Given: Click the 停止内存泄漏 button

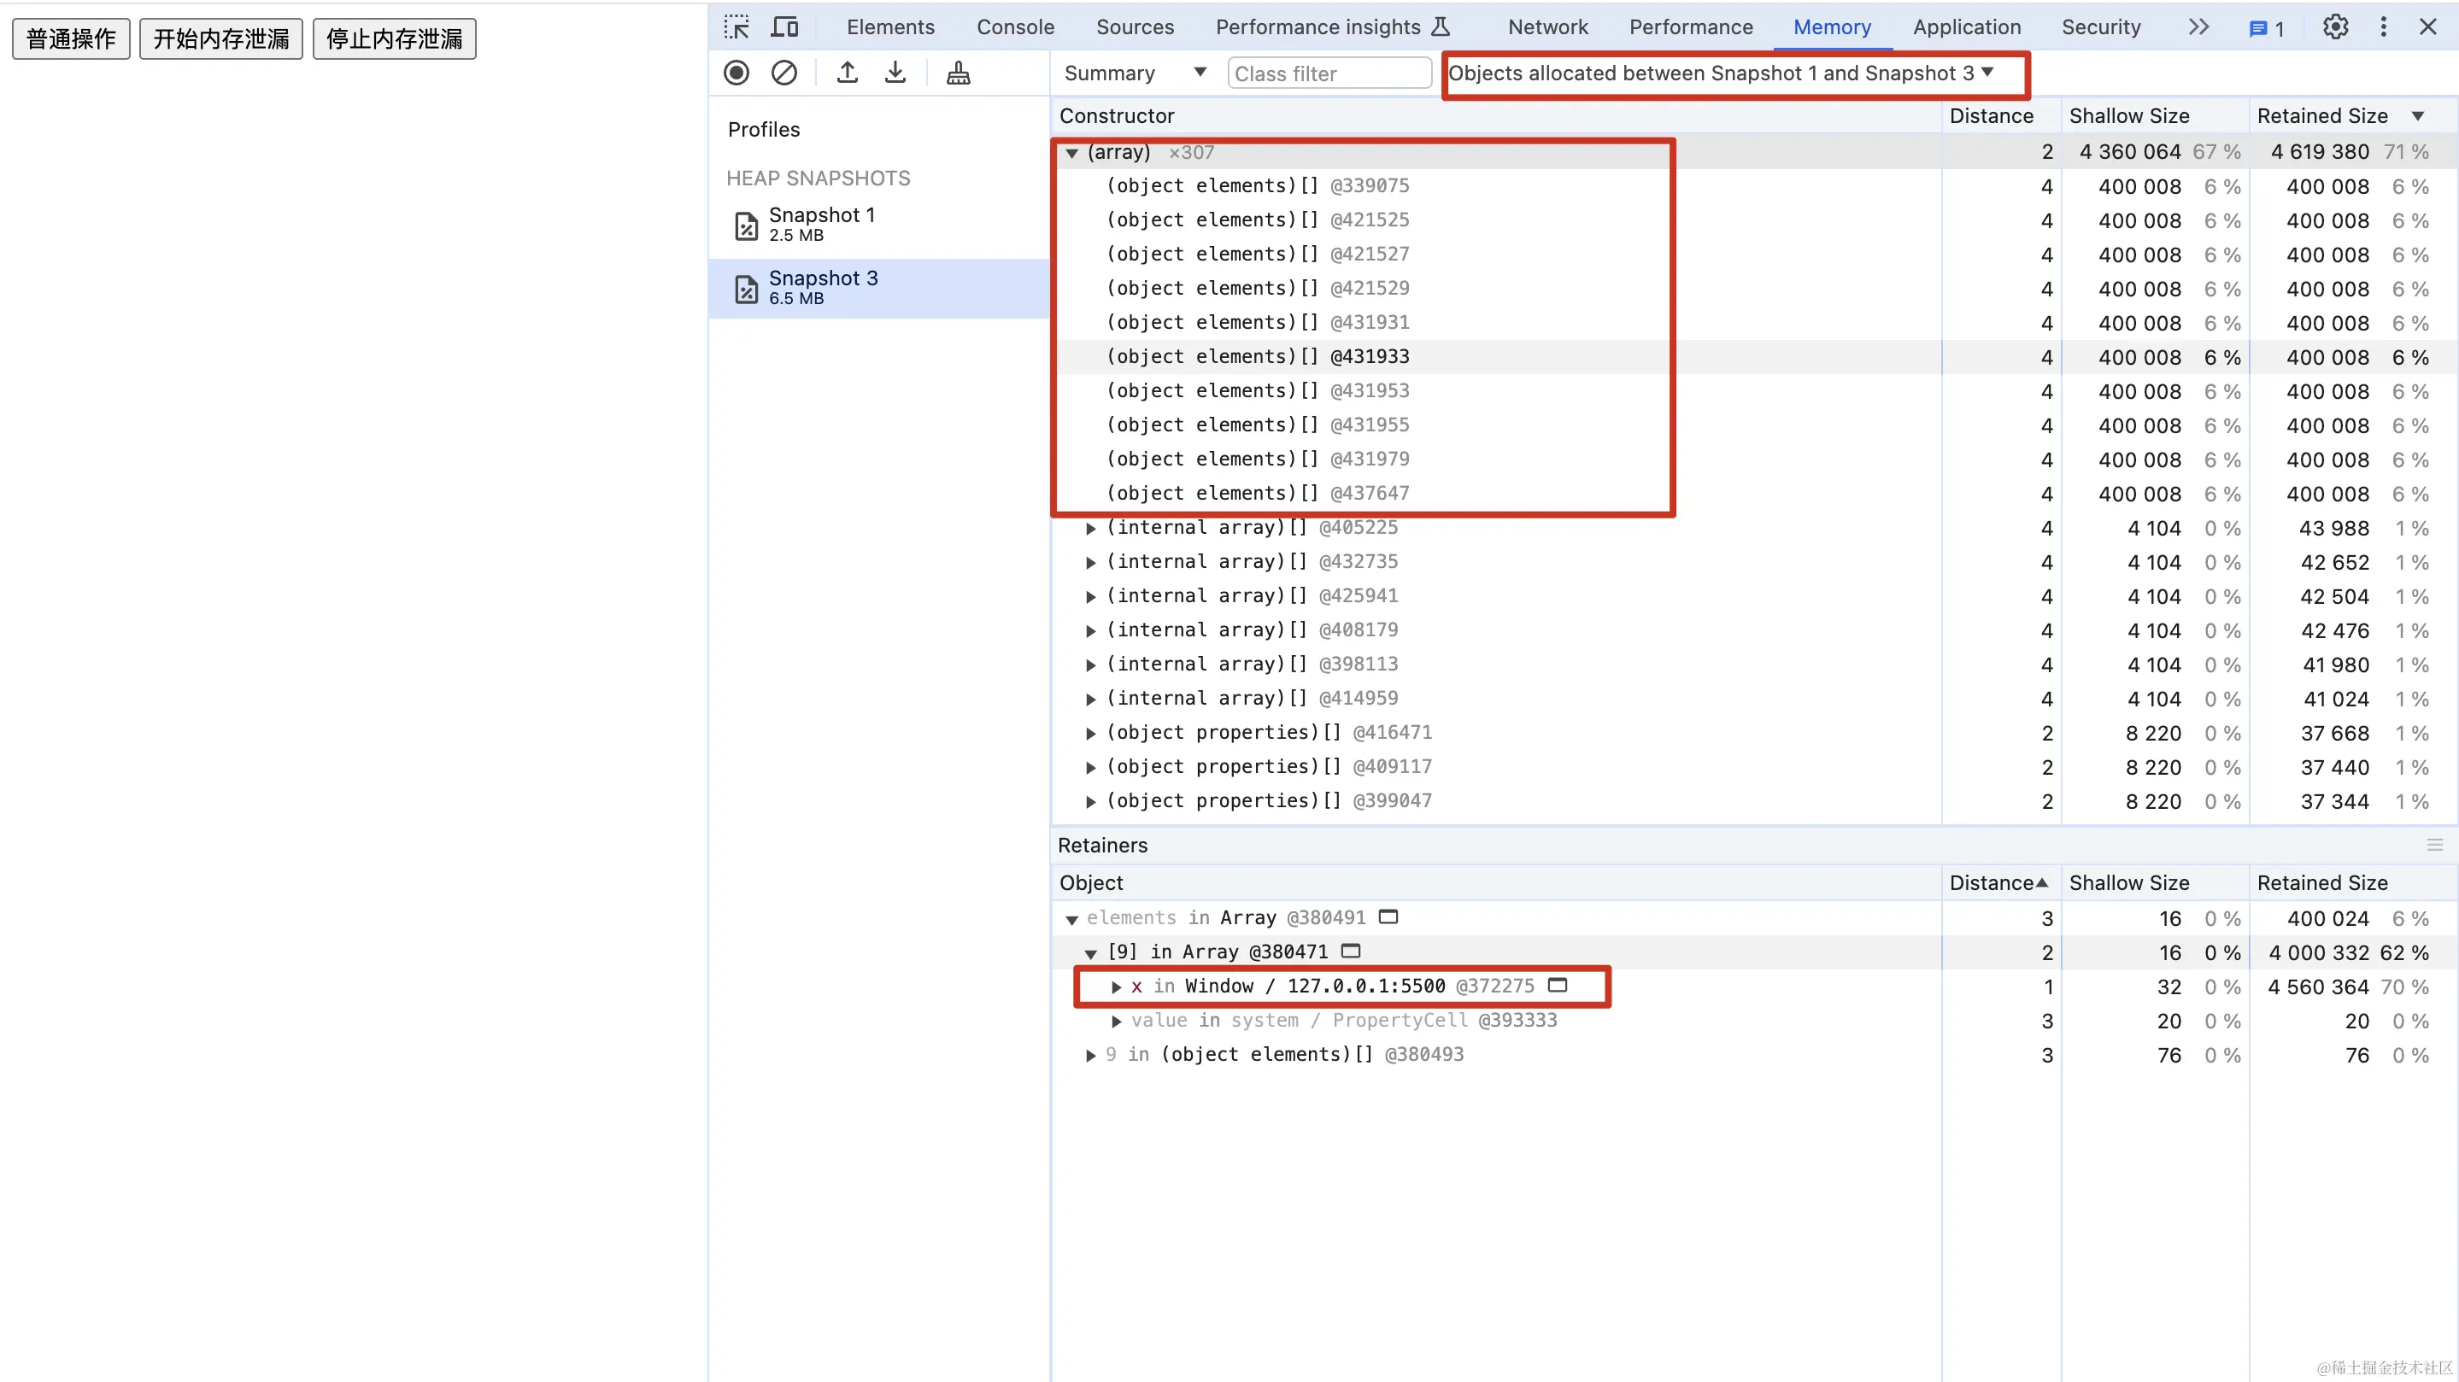Looking at the screenshot, I should pyautogui.click(x=394, y=39).
